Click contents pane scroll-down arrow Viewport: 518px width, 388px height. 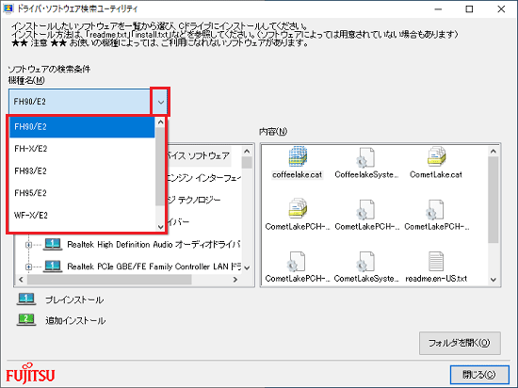pyautogui.click(x=494, y=280)
